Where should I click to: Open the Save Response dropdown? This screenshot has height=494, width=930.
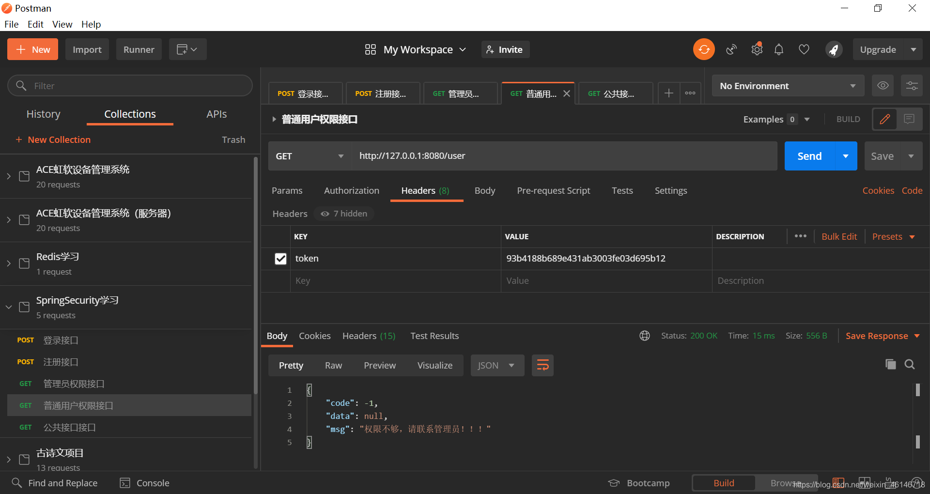pyautogui.click(x=883, y=336)
